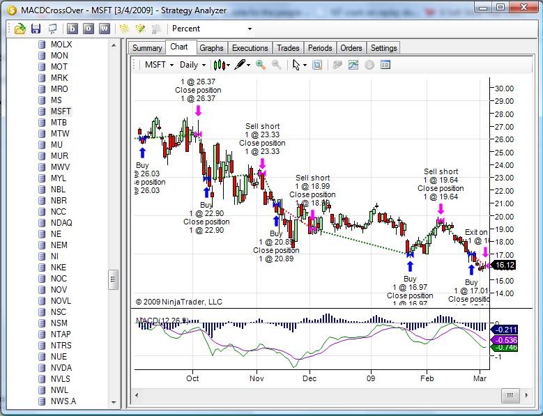Select the Chart tab
Image resolution: width=543 pixels, height=416 pixels.
179,47
